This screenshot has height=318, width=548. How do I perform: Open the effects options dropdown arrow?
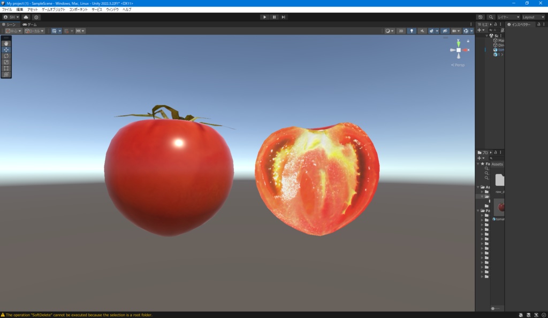coord(437,31)
